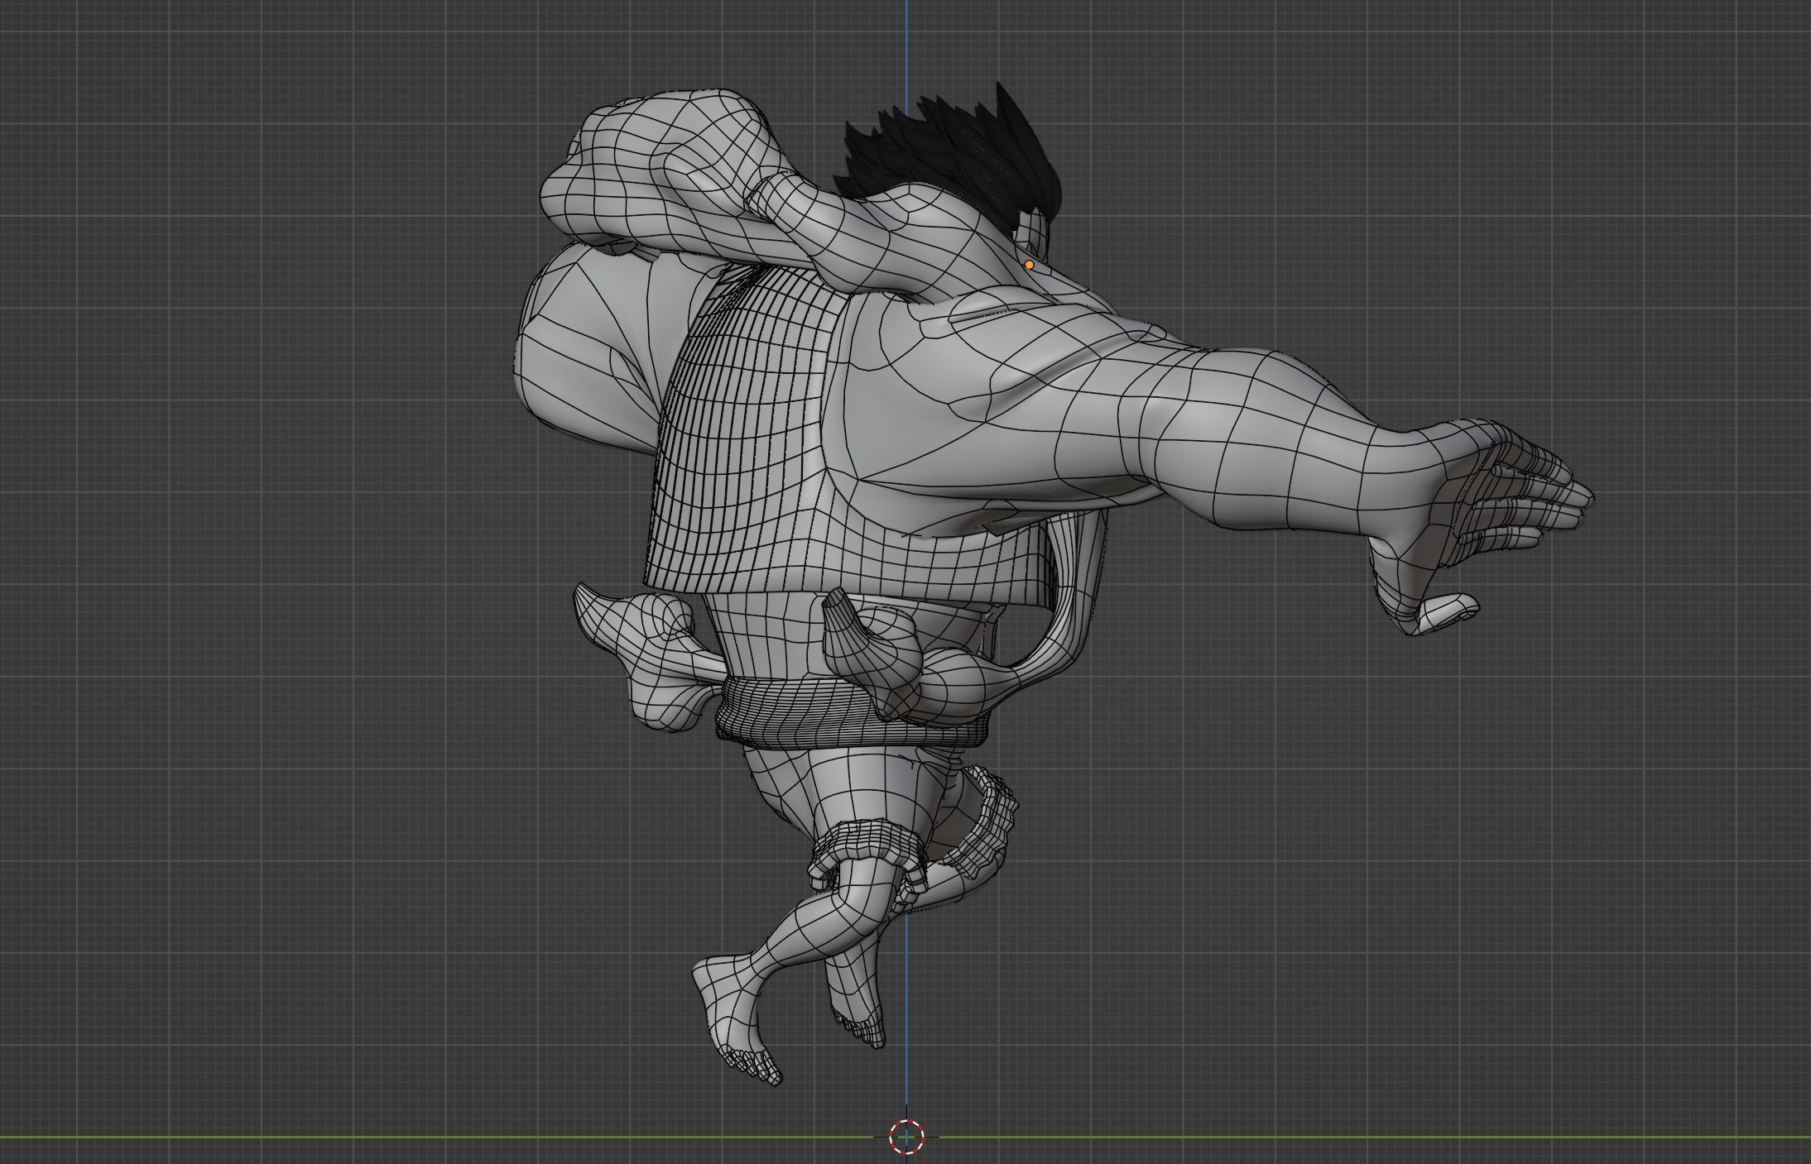Click the red-white 3D cursor
1811x1164 pixels.
tap(906, 1136)
